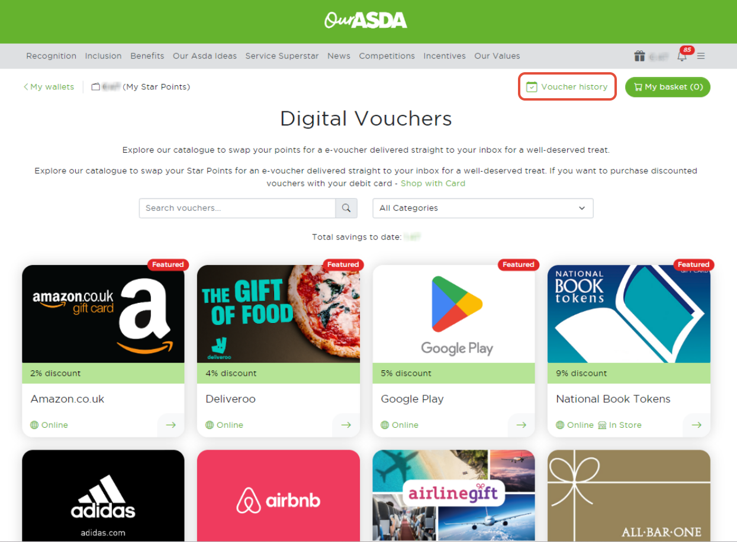Select the adidas voucher thumbnail
The image size is (737, 542).
click(103, 496)
